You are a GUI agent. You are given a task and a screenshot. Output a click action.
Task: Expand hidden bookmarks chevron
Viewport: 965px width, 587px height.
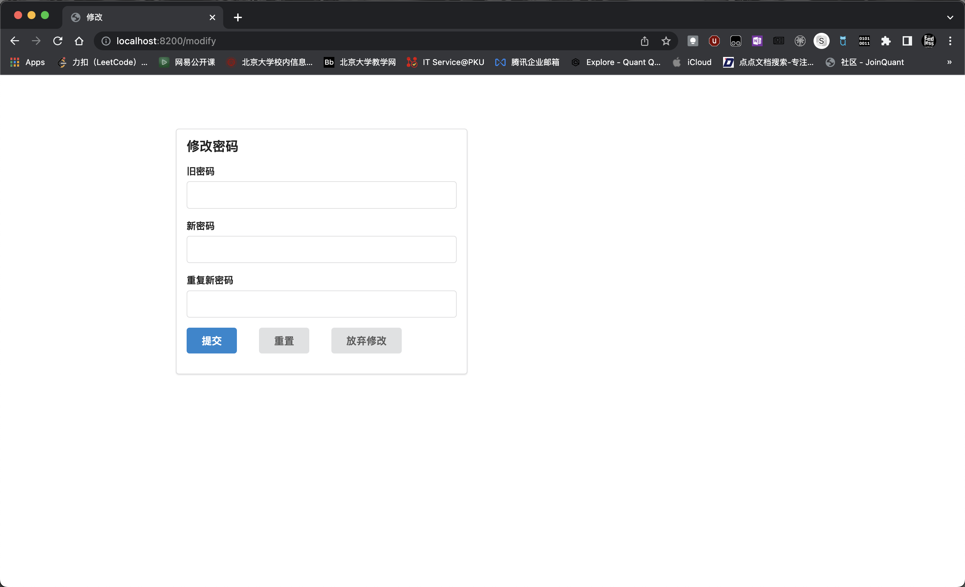949,62
